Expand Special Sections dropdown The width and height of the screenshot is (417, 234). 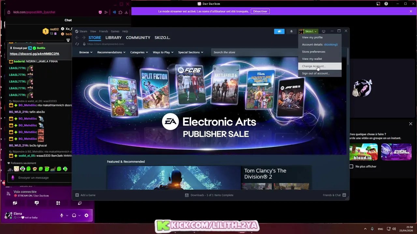pos(191,52)
